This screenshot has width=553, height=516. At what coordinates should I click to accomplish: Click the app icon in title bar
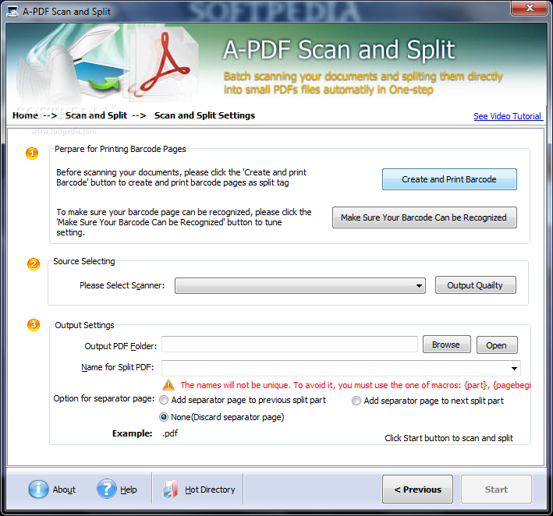tap(12, 11)
